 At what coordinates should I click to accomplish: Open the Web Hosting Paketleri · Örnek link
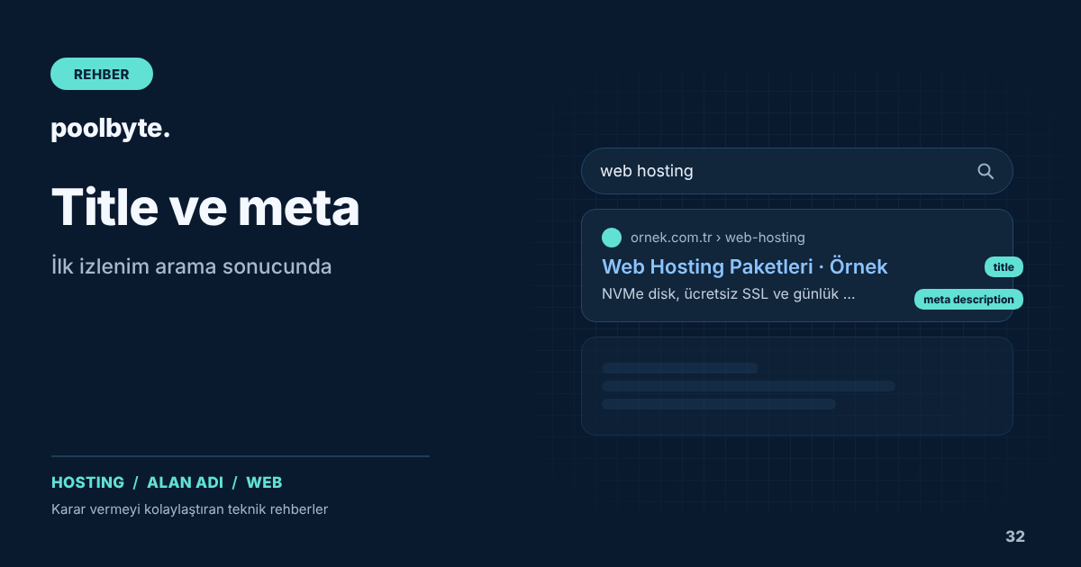pyautogui.click(x=745, y=266)
